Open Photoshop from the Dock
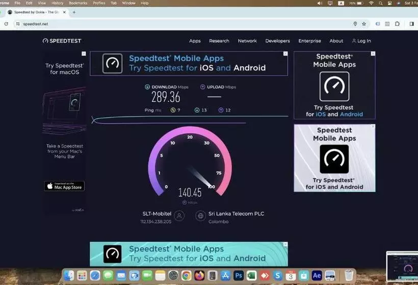The height and width of the screenshot is (285, 418). pyautogui.click(x=239, y=275)
